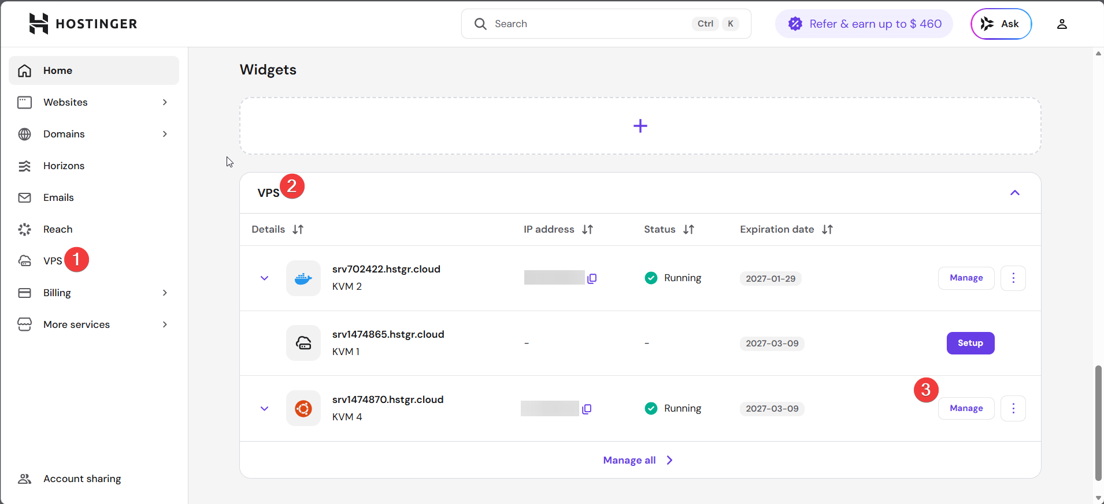Click the scrollbar down arrow

[1098, 498]
